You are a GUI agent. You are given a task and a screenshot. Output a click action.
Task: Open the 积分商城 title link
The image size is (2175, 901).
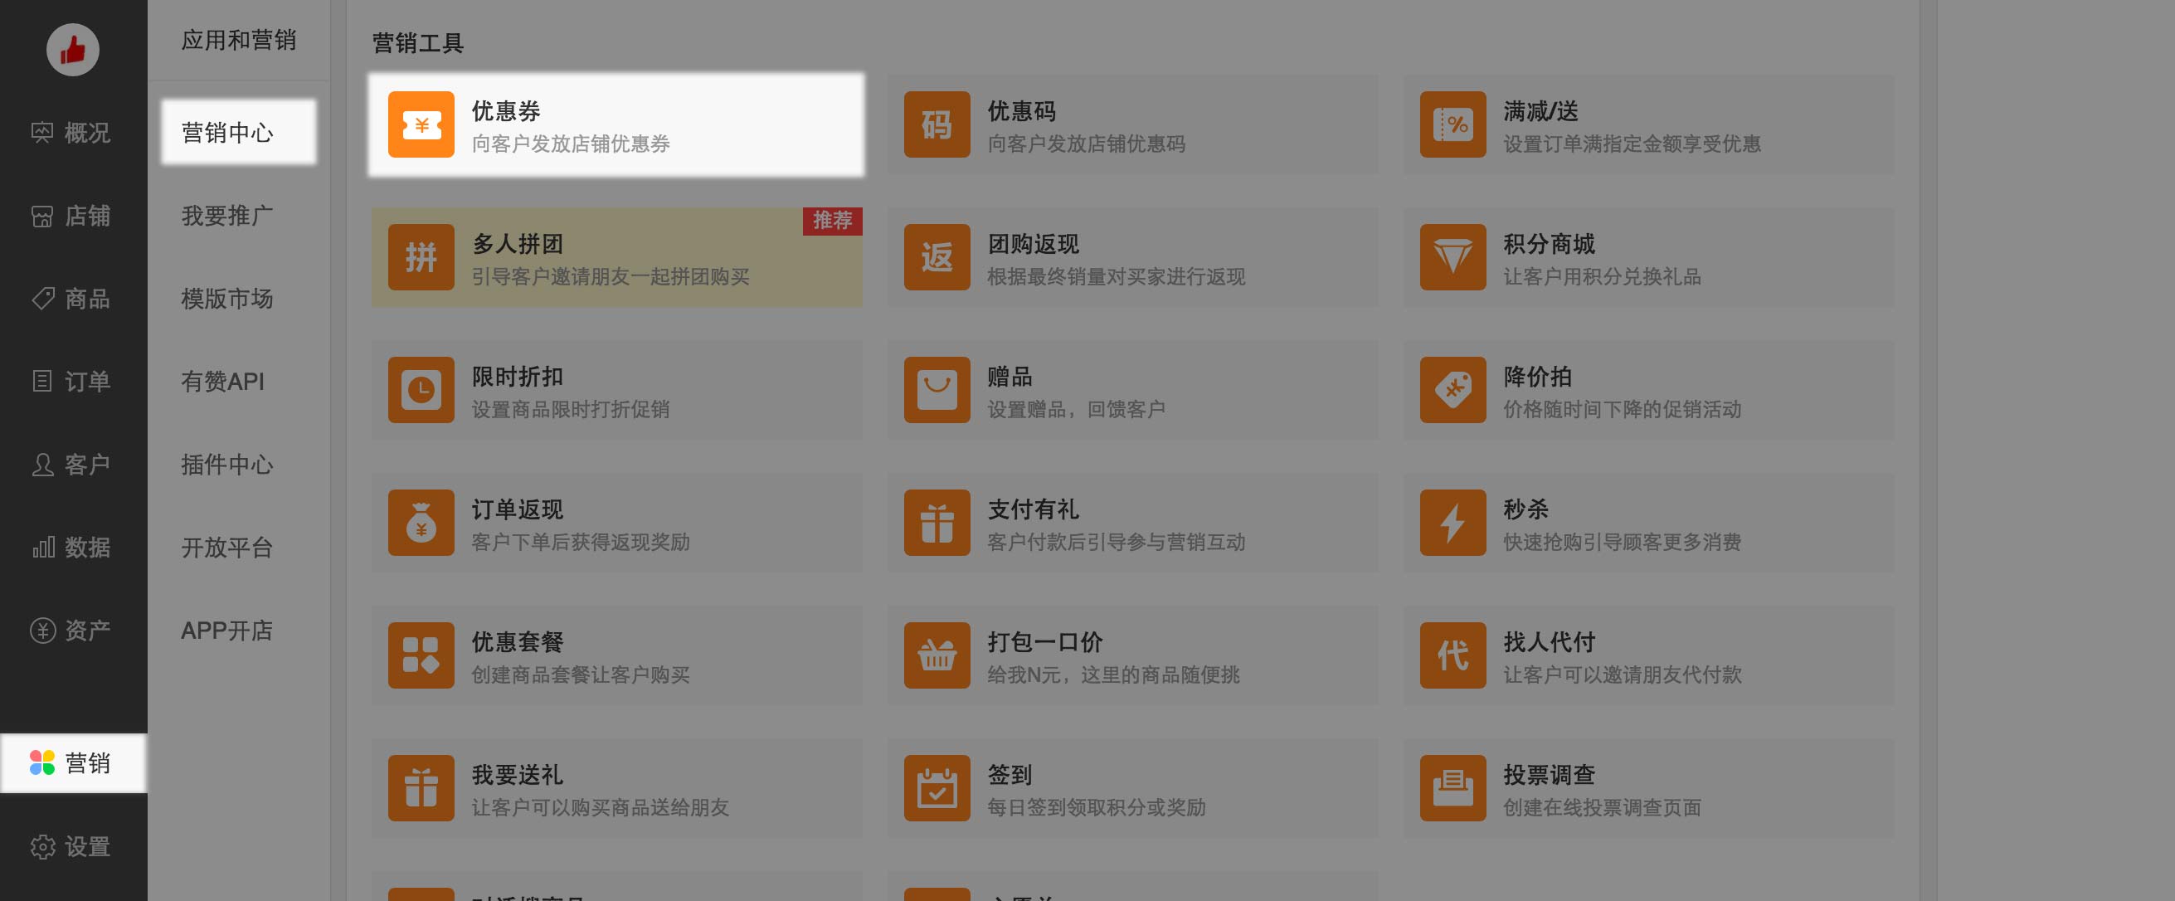point(1550,243)
